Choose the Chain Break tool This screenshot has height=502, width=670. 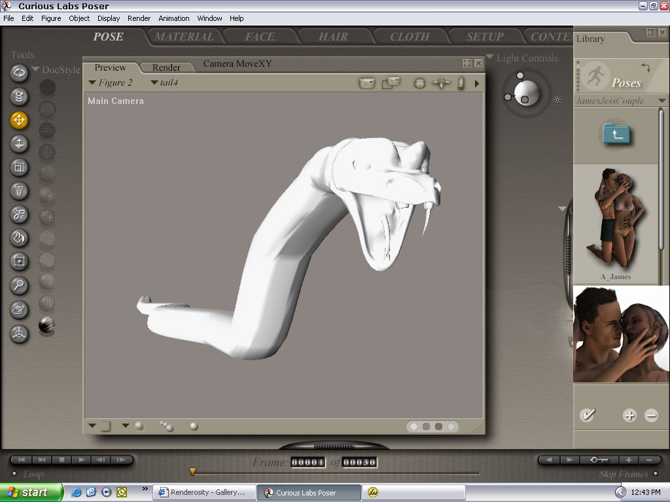coord(19,214)
